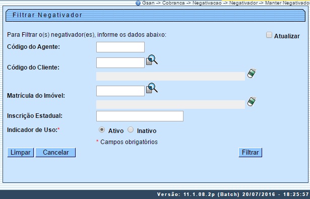Focus the Código do Agente input field
Image resolution: width=310 pixels, height=199 pixels.
120,47
